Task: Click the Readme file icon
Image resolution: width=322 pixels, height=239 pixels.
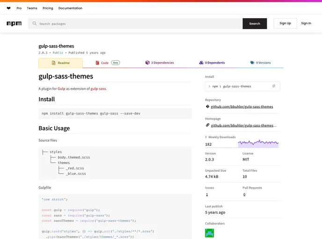Action: [54, 63]
